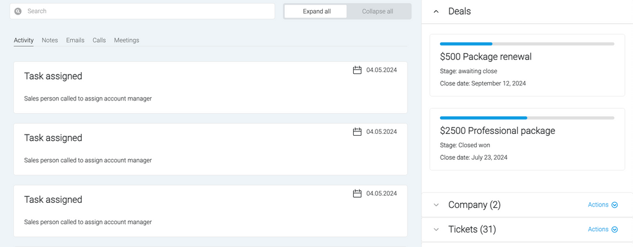Open the Emails tab
This screenshot has height=247, width=633.
click(75, 40)
